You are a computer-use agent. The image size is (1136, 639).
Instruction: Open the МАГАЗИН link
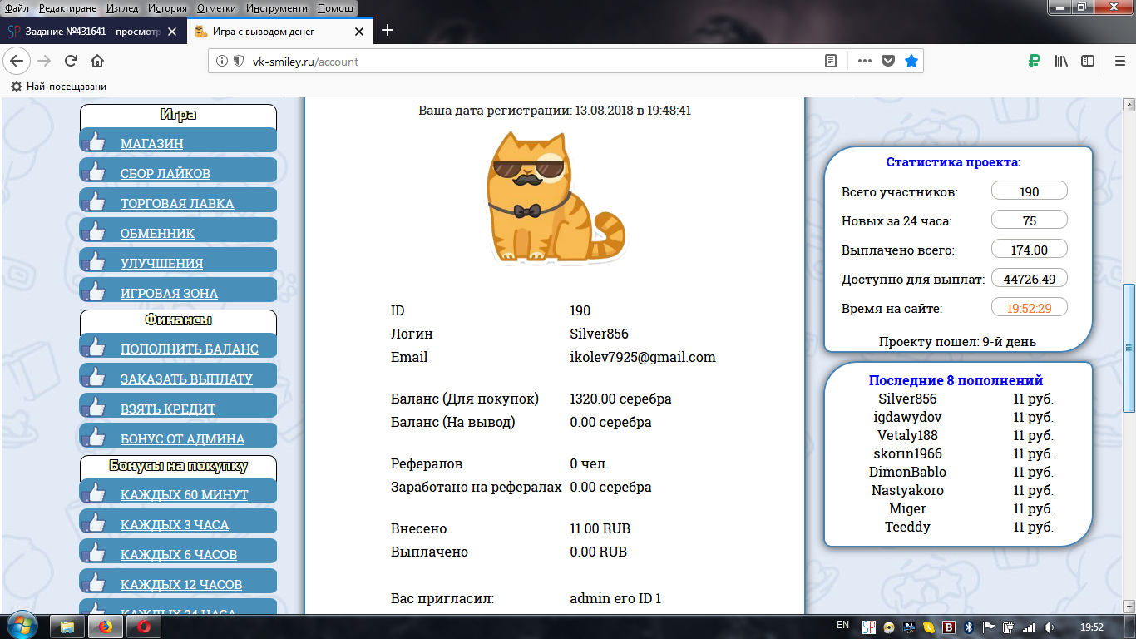tap(152, 143)
